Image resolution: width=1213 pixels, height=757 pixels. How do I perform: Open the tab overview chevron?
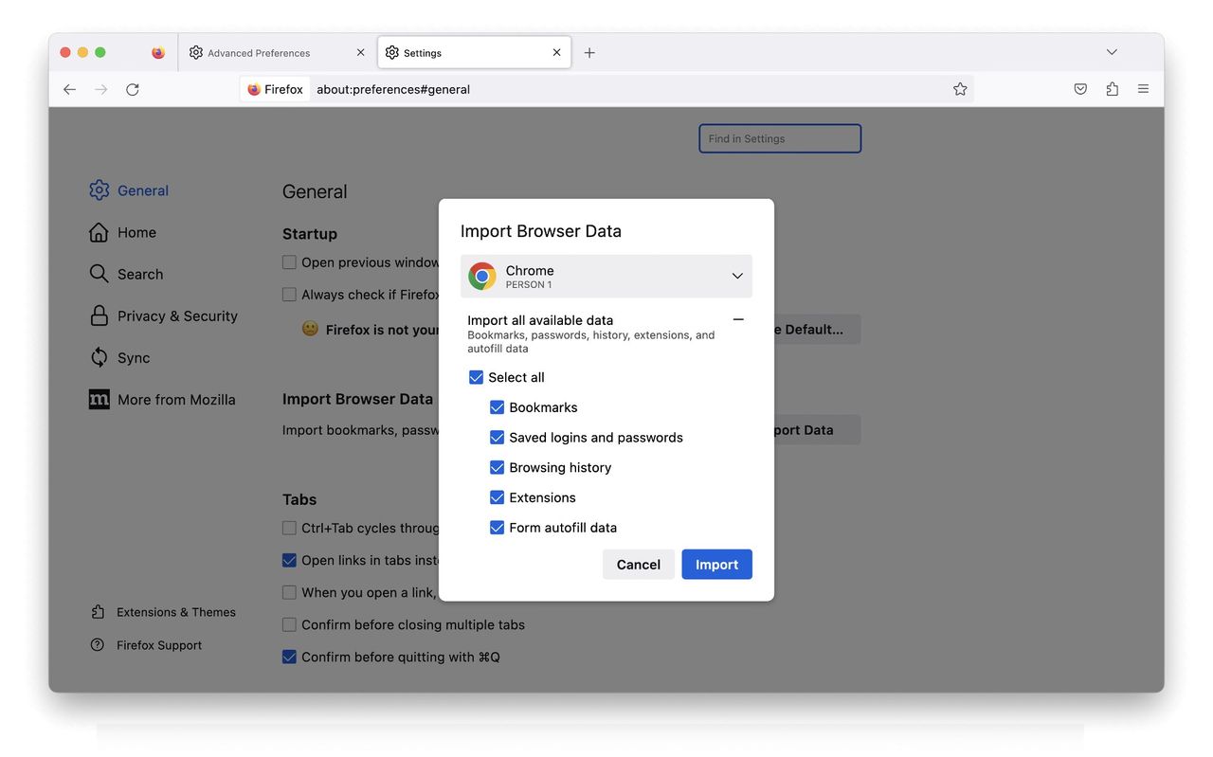tap(1111, 52)
